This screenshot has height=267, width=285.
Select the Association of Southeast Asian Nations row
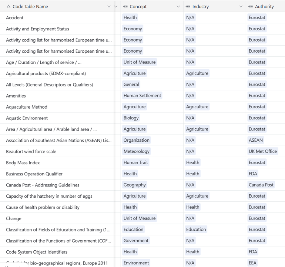click(x=58, y=141)
